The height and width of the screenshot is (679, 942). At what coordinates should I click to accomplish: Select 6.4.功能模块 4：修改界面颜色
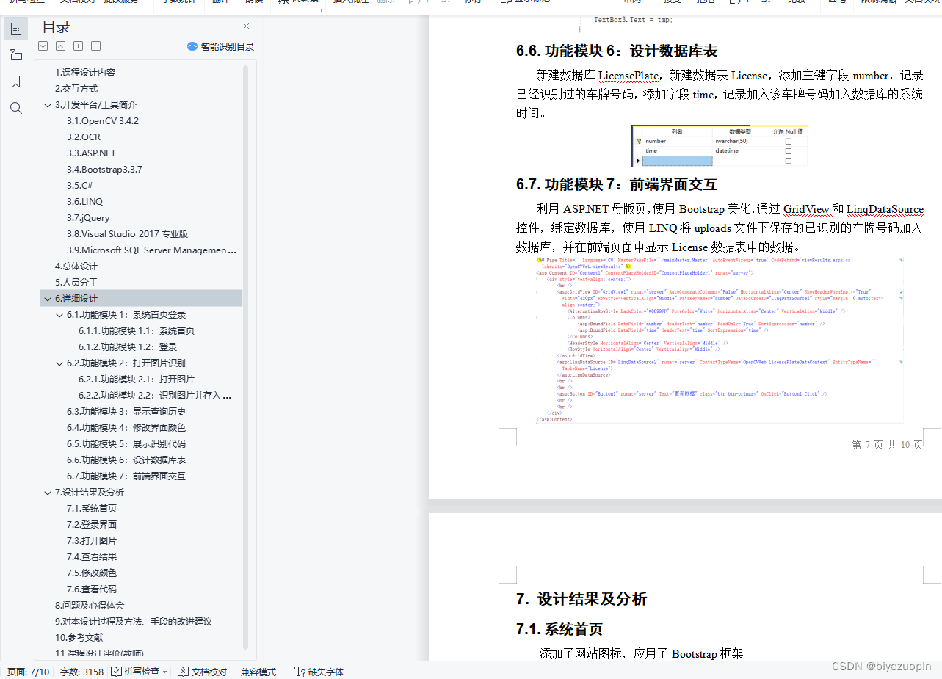coord(126,428)
